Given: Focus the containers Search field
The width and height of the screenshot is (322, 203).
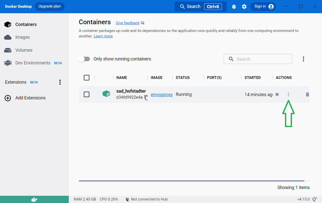Looking at the screenshot, I should click(258, 59).
